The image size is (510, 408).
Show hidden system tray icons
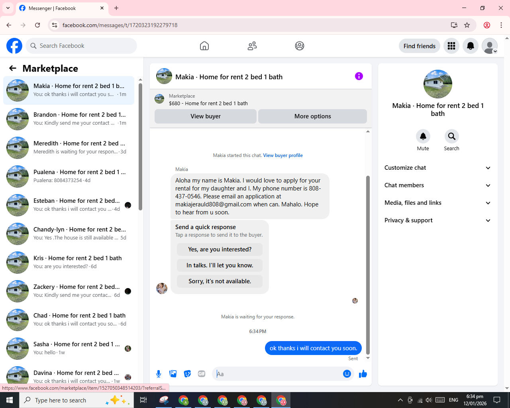click(x=400, y=400)
